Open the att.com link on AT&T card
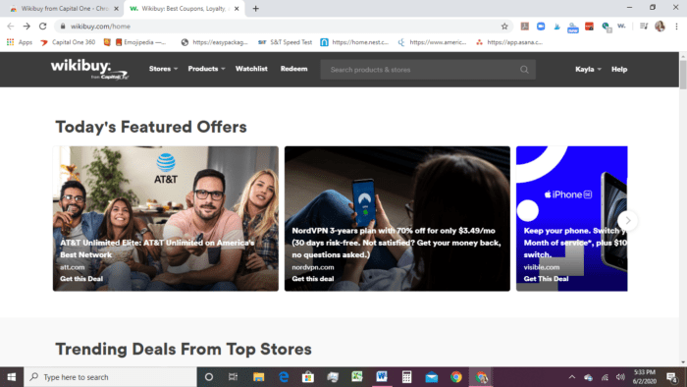The width and height of the screenshot is (687, 387). [x=73, y=267]
